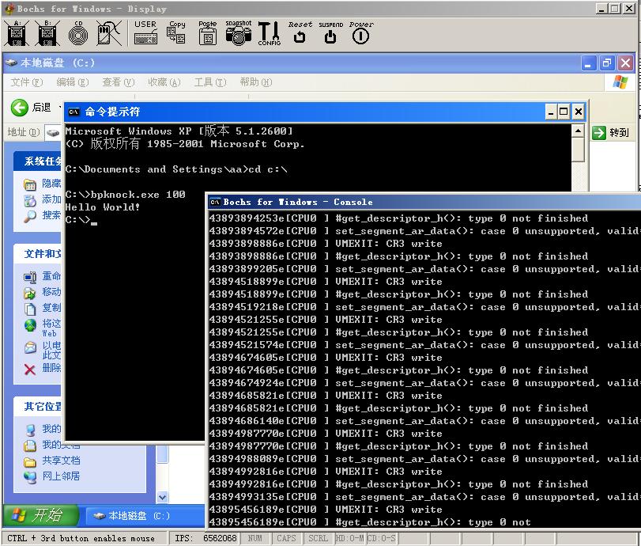Image resolution: width=641 pixels, height=546 pixels.
Task: Click the Bochs floppy B: drive icon
Action: [47, 33]
